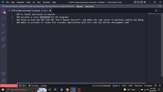Screen dimensions: 163x92
Task: Start Live Share from status bar
Action: [x=33, y=86]
